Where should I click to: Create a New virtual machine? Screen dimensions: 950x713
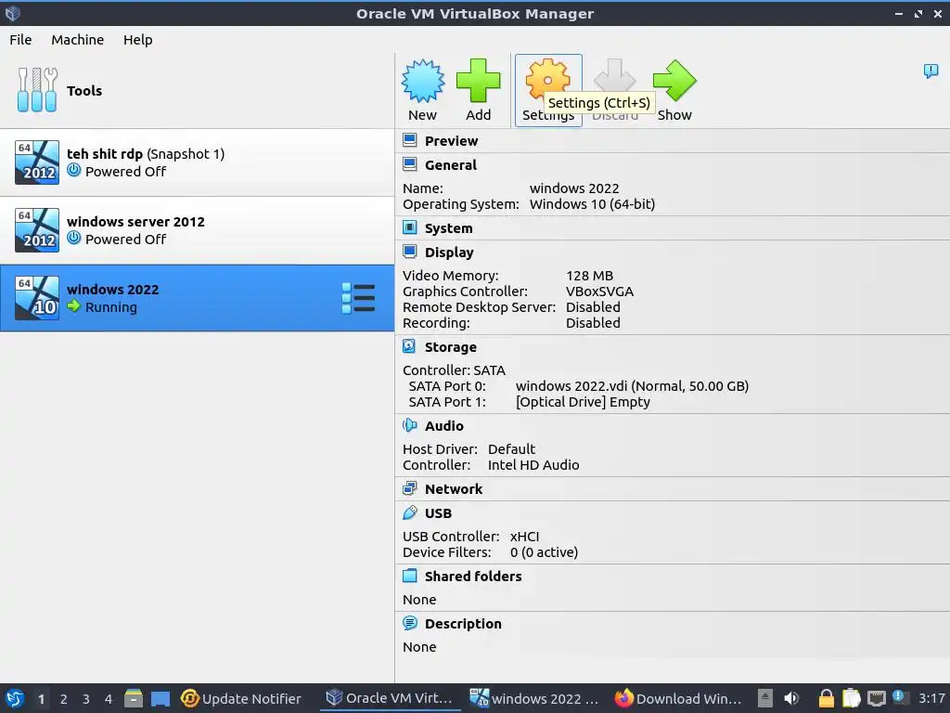(422, 90)
